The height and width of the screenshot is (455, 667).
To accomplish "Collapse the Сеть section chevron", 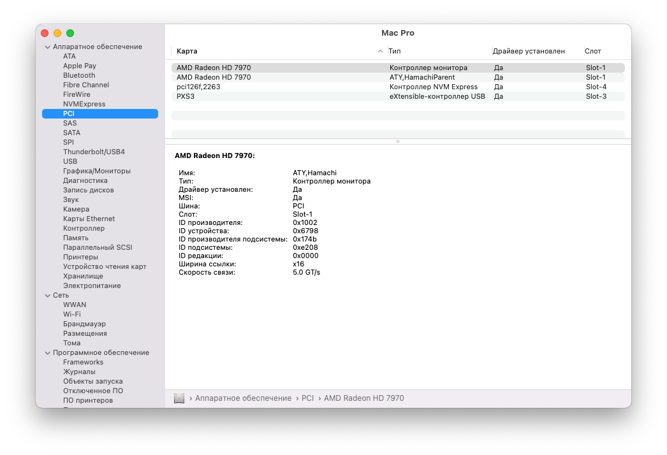I will pyautogui.click(x=48, y=296).
